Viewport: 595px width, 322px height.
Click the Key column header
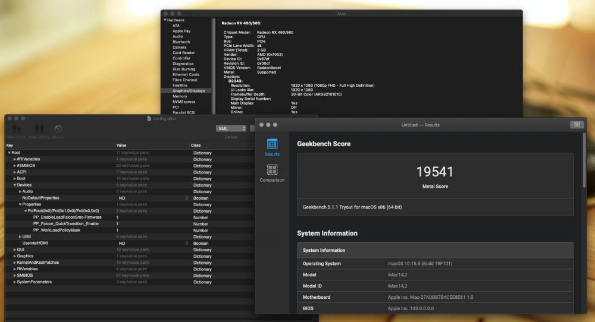[x=60, y=145]
